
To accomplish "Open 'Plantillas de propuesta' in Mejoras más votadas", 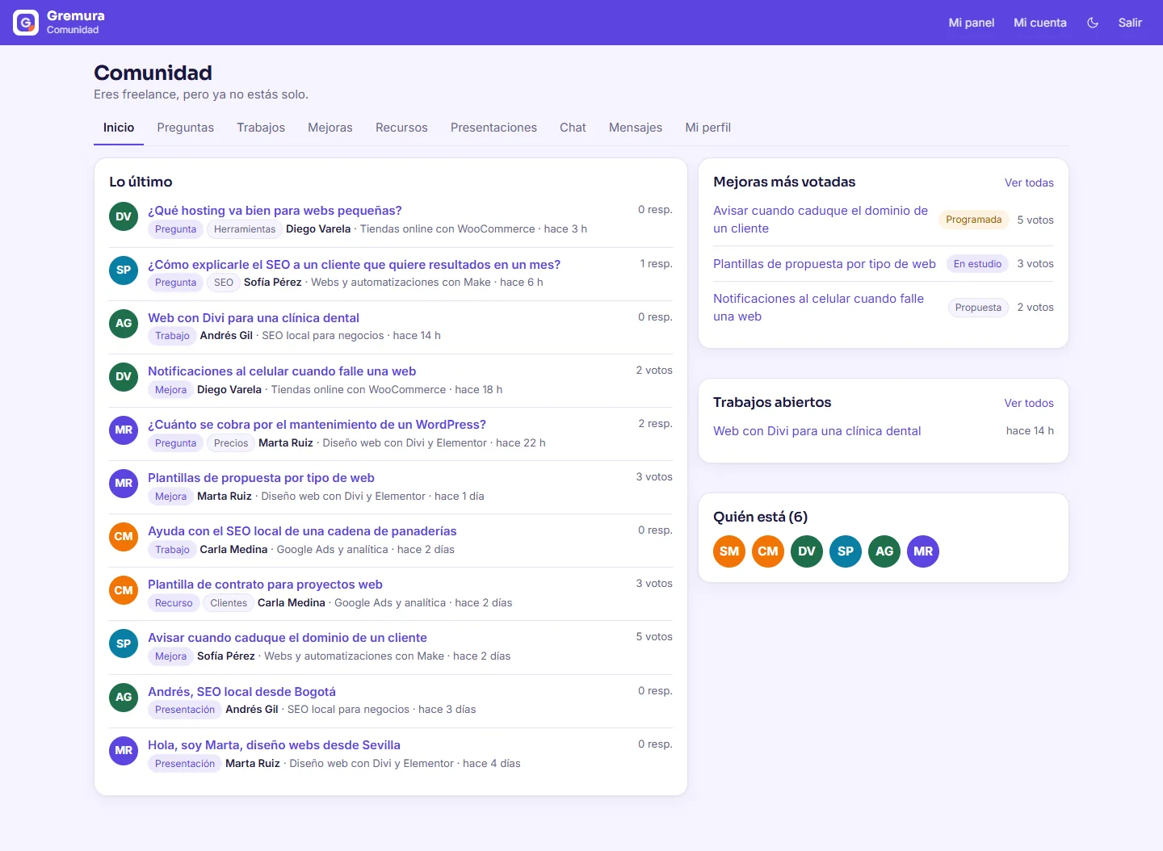I will click(x=825, y=264).
